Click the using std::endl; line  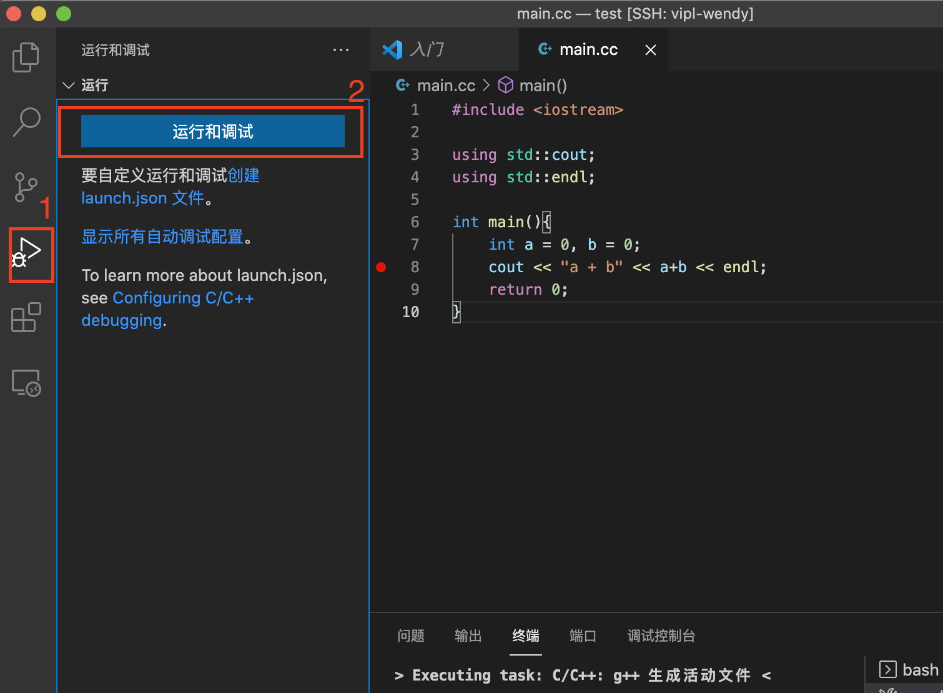523,177
